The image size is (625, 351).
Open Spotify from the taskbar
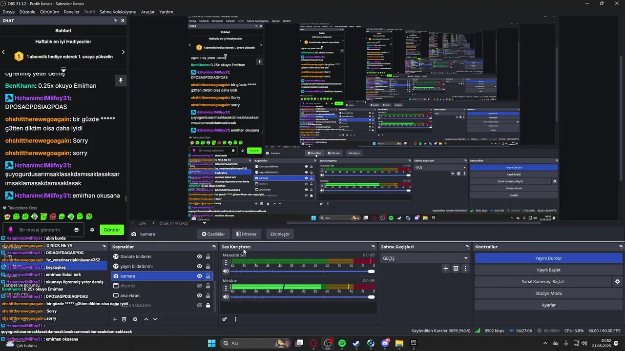pos(342,343)
